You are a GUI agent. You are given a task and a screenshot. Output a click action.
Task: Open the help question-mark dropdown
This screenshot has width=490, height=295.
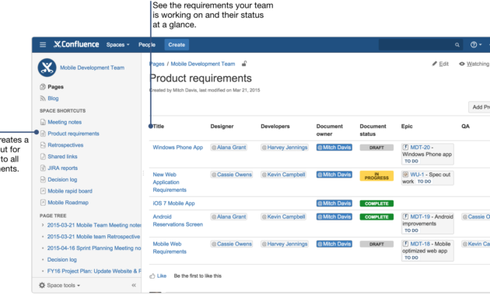coord(476,44)
